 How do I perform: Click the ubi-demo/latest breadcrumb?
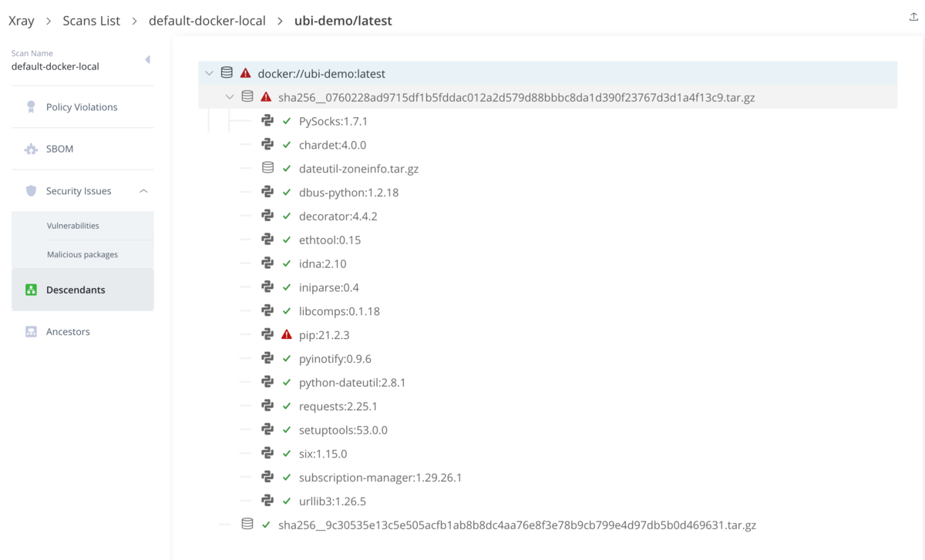[343, 21]
